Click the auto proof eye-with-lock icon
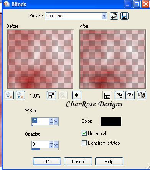Screen dimensions: 150x170 119,95
